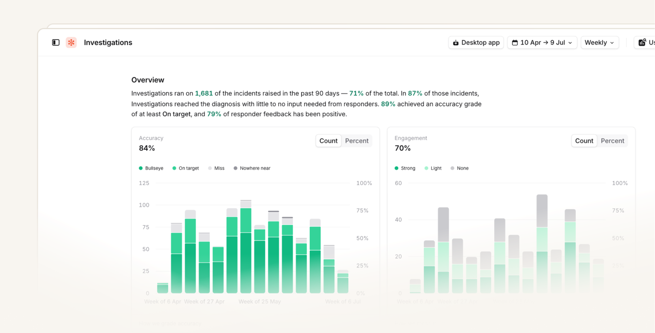This screenshot has width=655, height=333.
Task: Toggle the Strong engagement legend series
Action: pyautogui.click(x=405, y=168)
